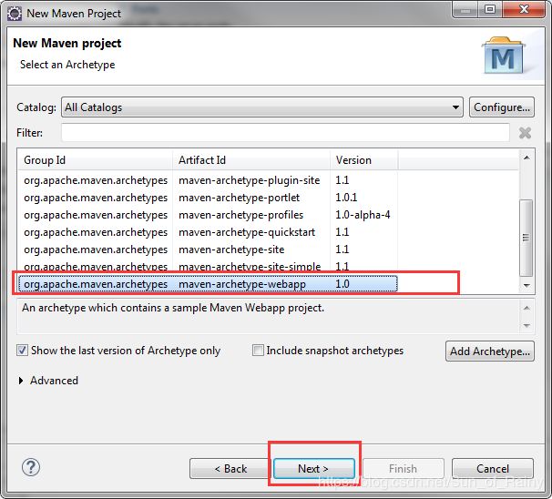Screen dimensions: 552x499
Task: Select the maven-archetype-profiles row
Action: click(x=208, y=215)
